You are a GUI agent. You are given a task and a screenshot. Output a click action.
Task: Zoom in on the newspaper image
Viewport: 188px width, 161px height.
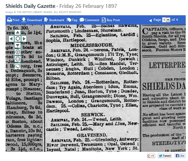tap(18, 52)
